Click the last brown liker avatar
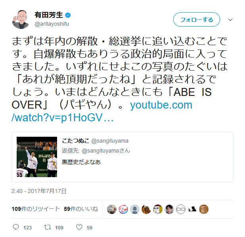This screenshot has height=237, width=245. click(x=204, y=209)
